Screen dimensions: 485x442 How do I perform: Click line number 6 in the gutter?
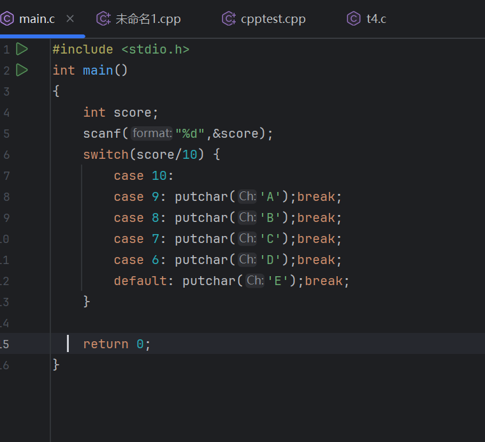6,154
